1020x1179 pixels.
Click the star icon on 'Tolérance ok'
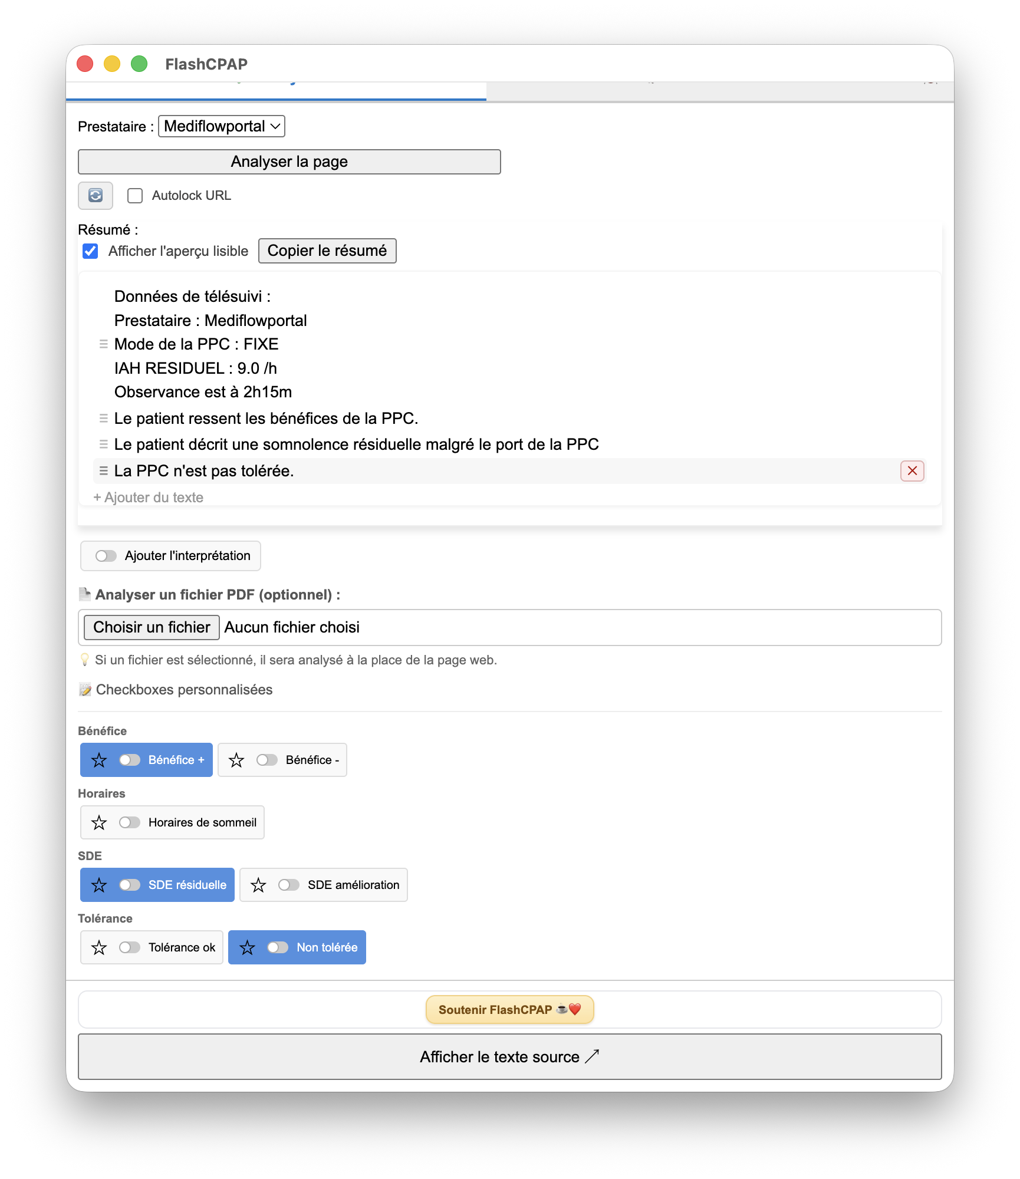point(99,947)
